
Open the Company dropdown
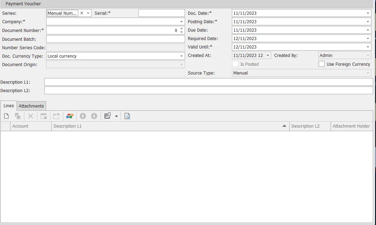(181, 21)
